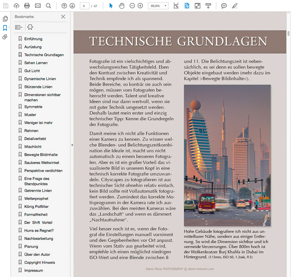Image resolution: width=291 pixels, height=277 pixels.
Task: Select the hand pan tool
Action: (121, 6)
